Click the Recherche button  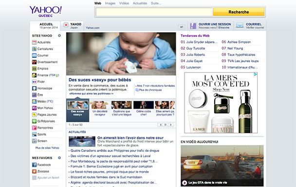(239, 12)
